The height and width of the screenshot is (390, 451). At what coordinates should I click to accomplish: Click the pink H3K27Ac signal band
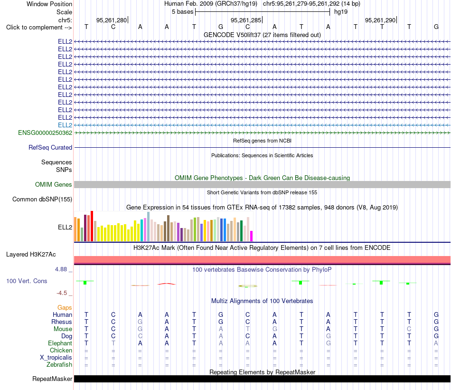point(262,260)
